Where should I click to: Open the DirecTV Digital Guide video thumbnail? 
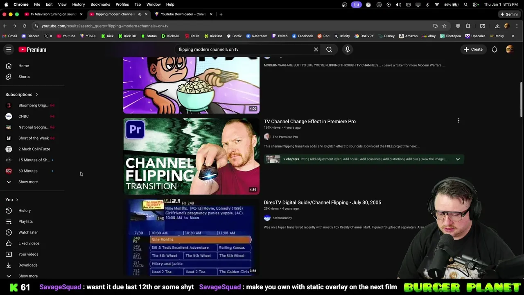point(191,237)
